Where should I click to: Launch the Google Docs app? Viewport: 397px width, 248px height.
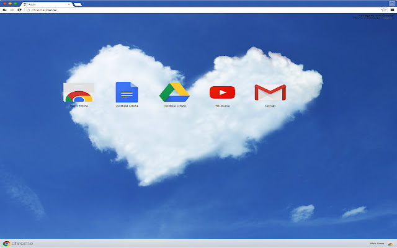[127, 92]
